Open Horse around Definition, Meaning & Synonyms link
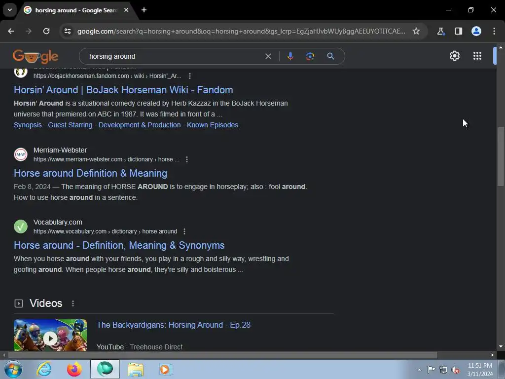Screen dimensions: 505x379 click(x=119, y=246)
